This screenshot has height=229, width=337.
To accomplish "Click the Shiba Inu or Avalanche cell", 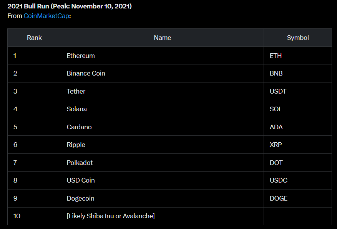I will pos(111,216).
